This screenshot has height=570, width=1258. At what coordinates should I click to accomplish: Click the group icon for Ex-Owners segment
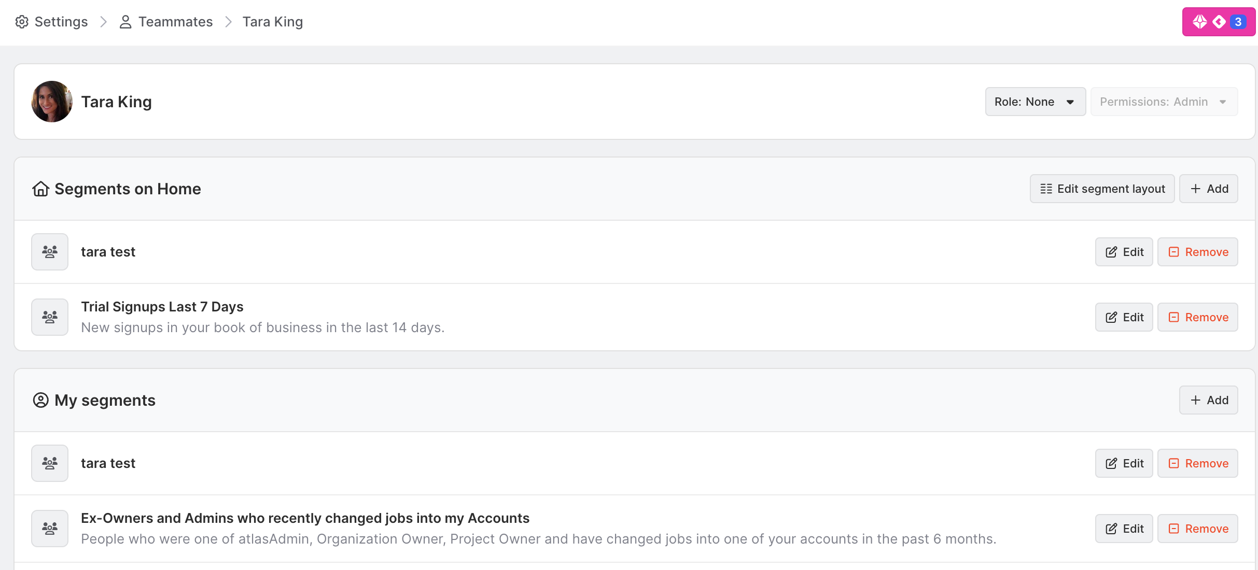[50, 529]
